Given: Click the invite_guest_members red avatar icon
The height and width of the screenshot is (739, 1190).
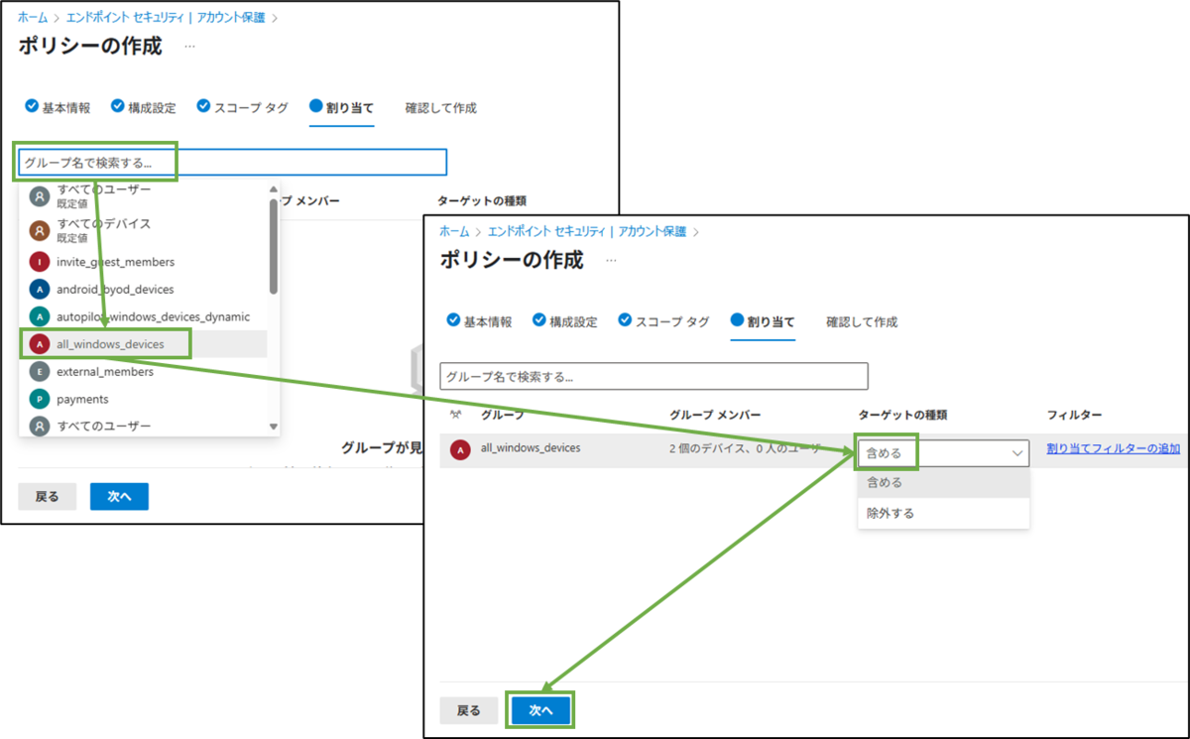Looking at the screenshot, I should (39, 262).
